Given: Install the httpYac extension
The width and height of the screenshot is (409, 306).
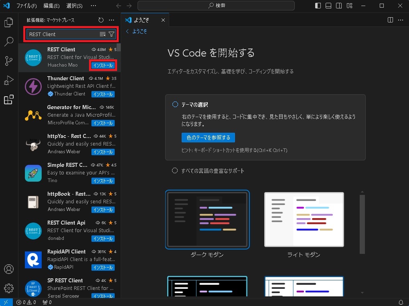Looking at the screenshot, I should pyautogui.click(x=103, y=152).
